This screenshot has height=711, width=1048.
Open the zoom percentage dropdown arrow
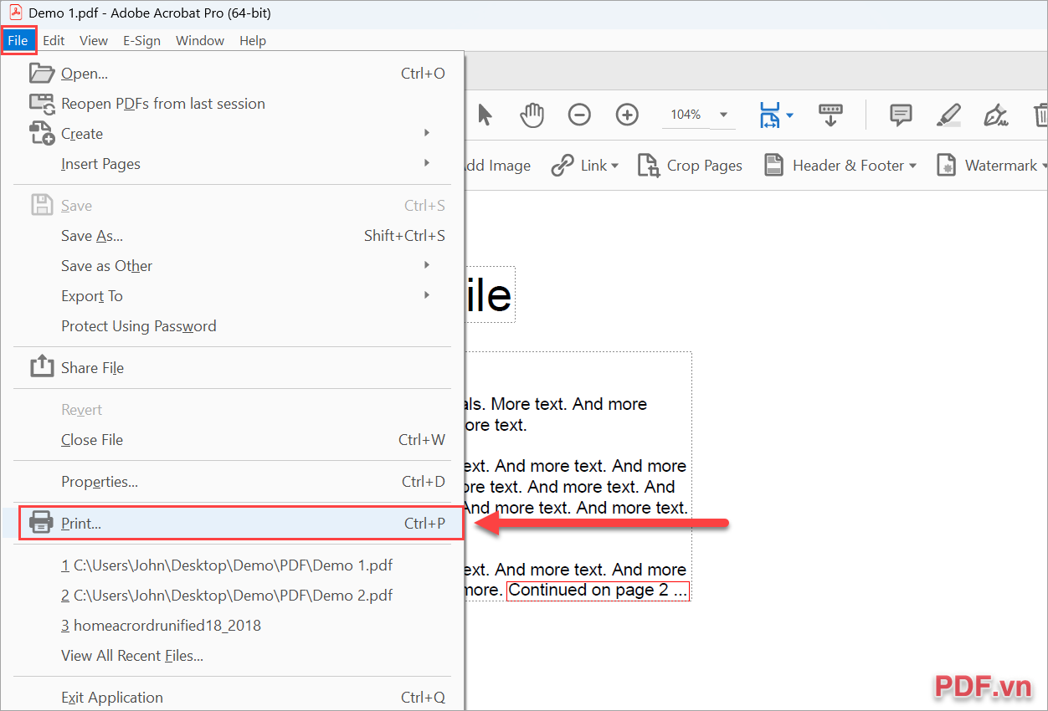click(x=724, y=115)
